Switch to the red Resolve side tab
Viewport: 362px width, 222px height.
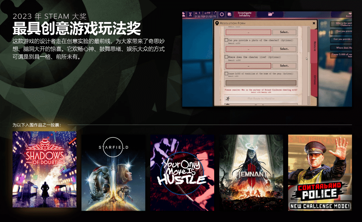pyautogui.click(x=314, y=46)
